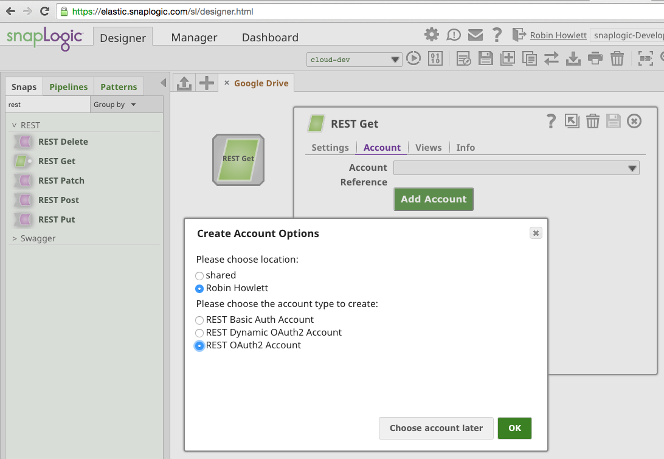Select the Robin Howlett location radio button
Viewport: 664px width, 459px height.
click(199, 289)
